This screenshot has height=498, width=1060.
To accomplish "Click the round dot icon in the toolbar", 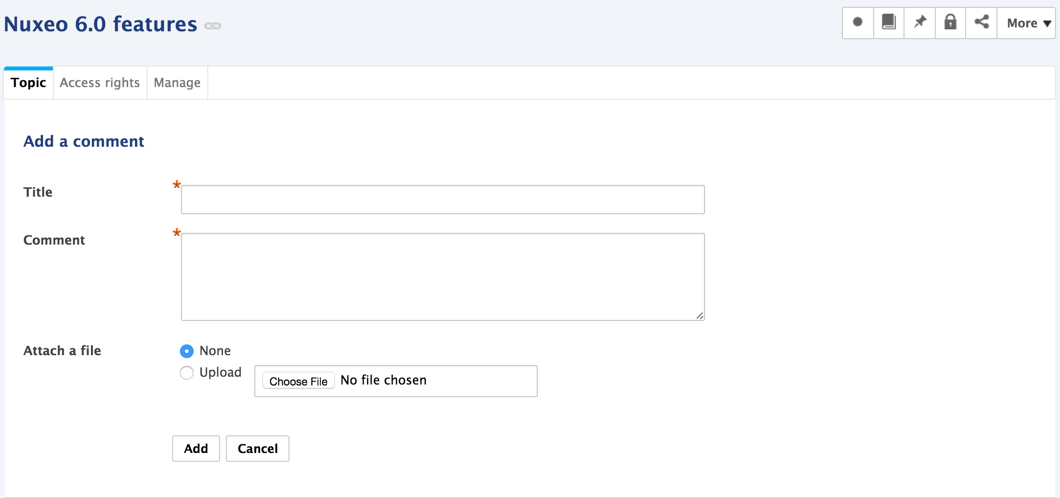I will (858, 23).
